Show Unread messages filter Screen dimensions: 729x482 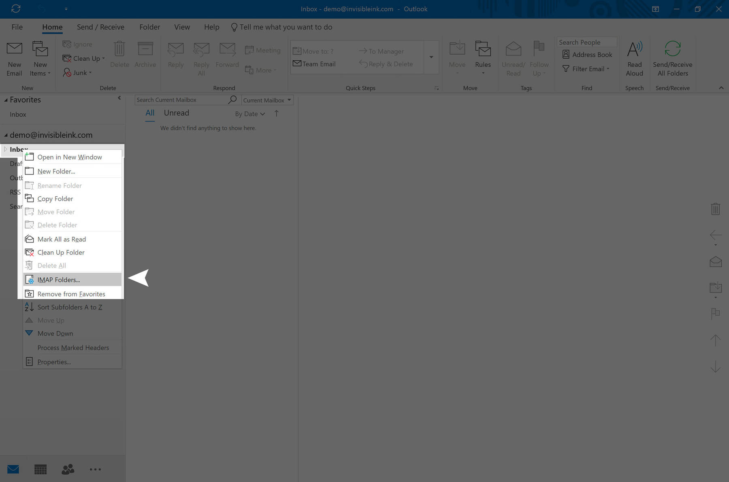point(176,113)
